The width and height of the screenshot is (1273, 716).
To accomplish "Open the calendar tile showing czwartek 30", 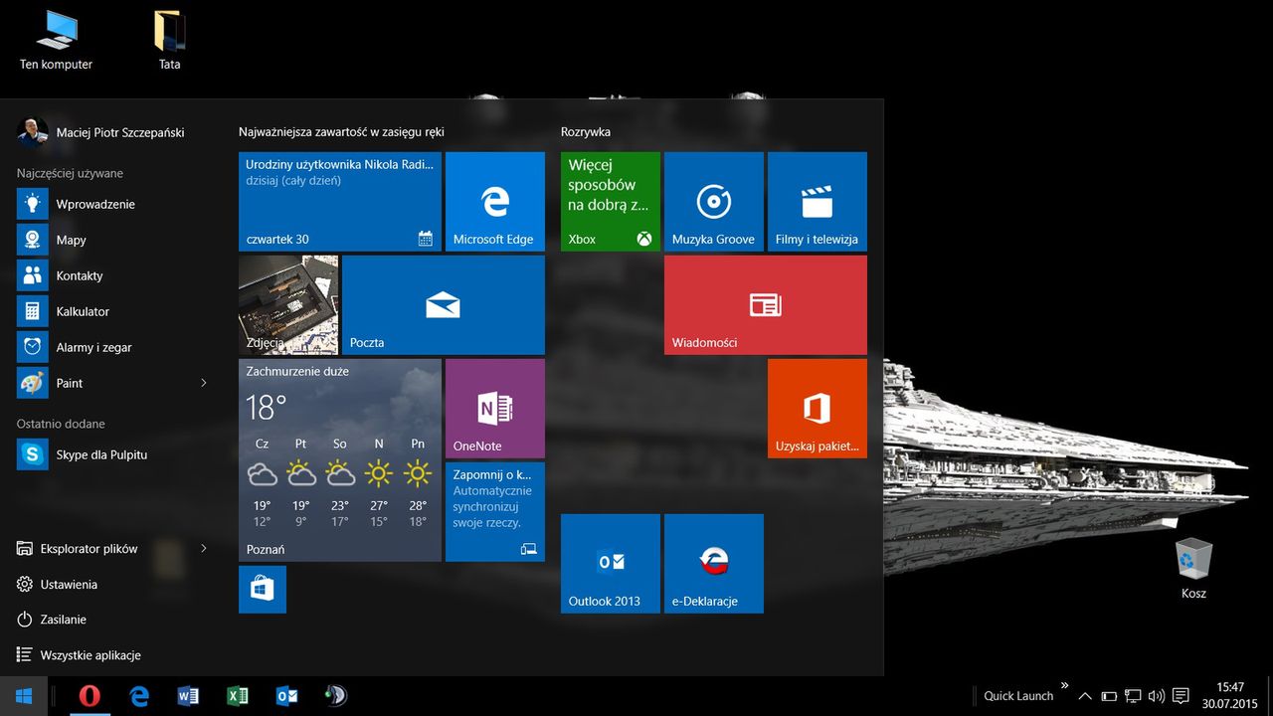I will point(340,202).
